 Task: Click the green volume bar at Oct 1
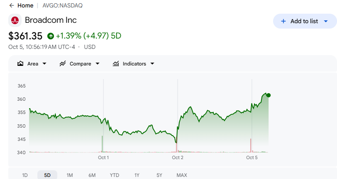pyautogui.click(x=102, y=144)
